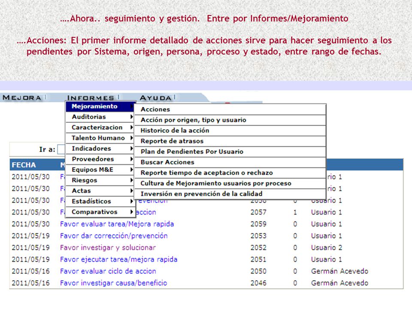The height and width of the screenshot is (309, 412).
Task: Expand the Proveedores submenu
Action: pyautogui.click(x=100, y=159)
